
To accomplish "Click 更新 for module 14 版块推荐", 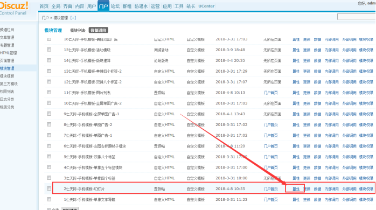I will (307, 61).
